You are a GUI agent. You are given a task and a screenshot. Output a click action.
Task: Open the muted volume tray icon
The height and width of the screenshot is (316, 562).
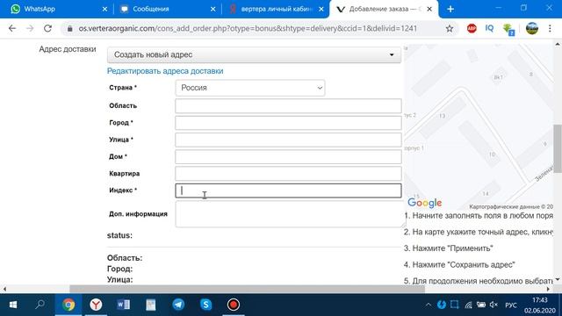(x=494, y=305)
